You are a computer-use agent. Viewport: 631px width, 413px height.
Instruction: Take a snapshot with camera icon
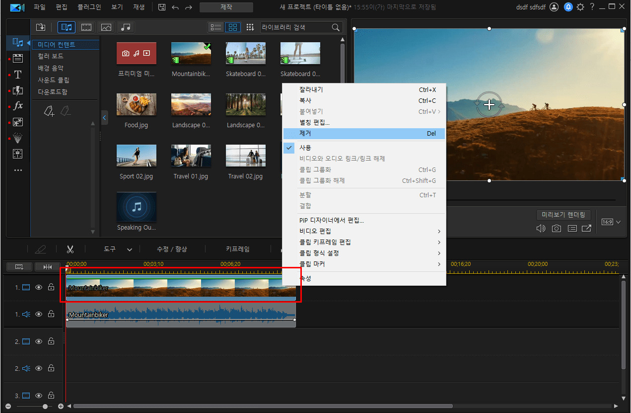pos(557,229)
